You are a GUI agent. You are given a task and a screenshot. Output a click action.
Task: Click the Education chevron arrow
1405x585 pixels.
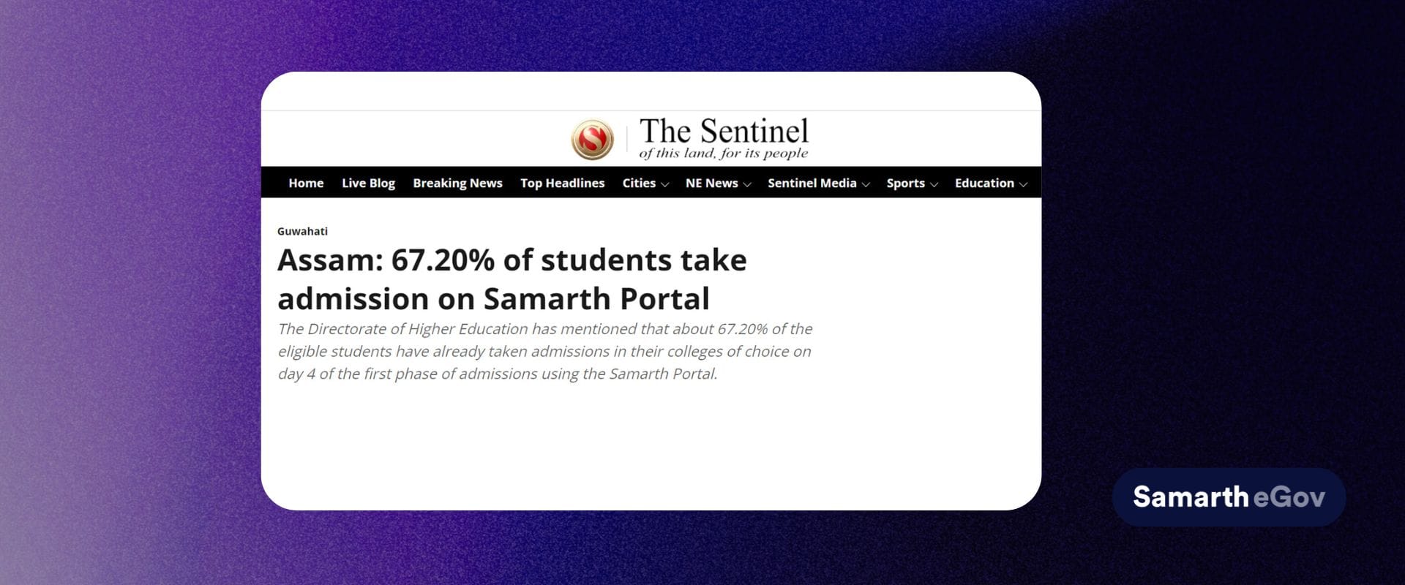(1024, 185)
